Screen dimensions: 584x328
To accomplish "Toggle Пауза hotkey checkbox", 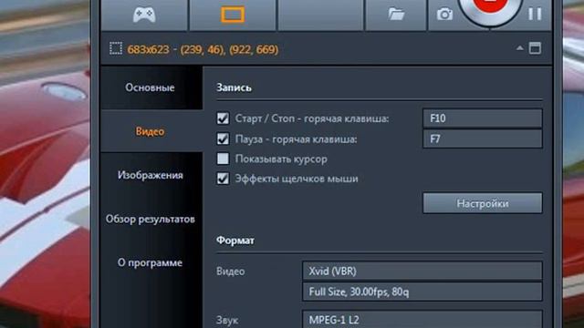I will tap(223, 138).
